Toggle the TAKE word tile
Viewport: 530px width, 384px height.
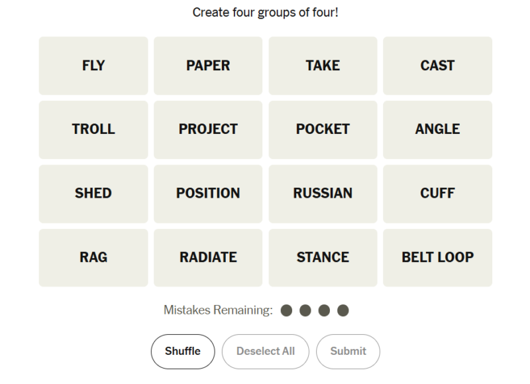(x=323, y=66)
